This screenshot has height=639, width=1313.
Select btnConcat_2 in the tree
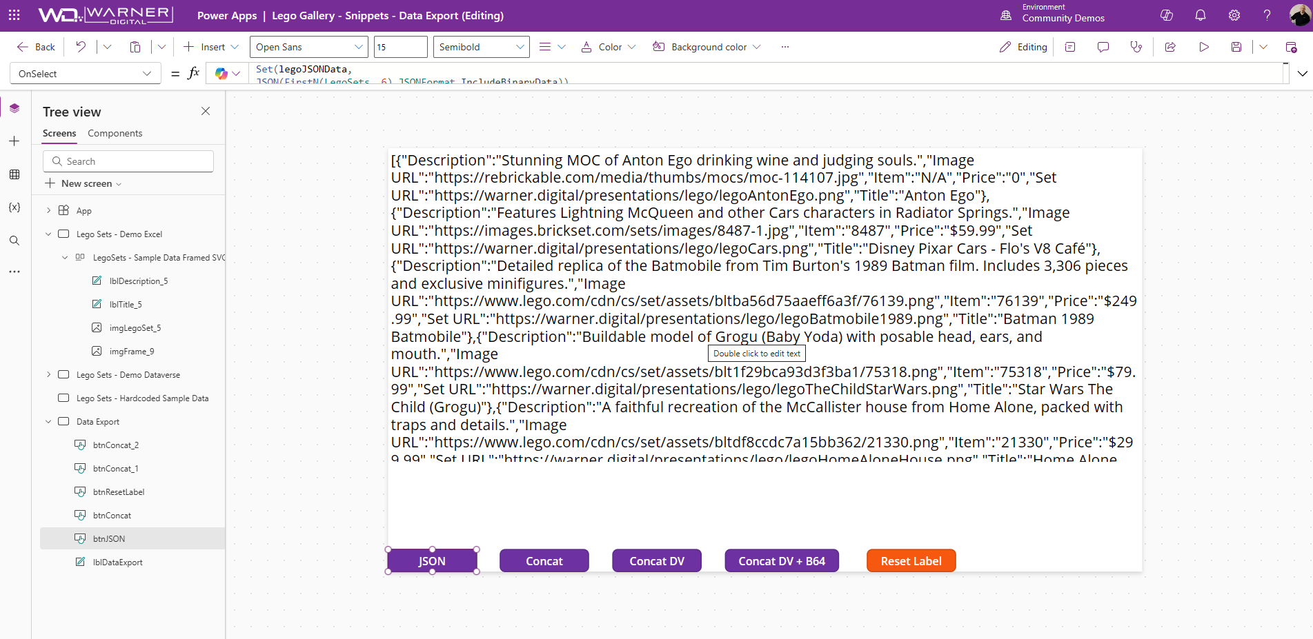point(115,445)
